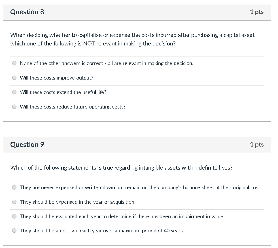Choose 'Will these costs extend the useful life?'
This screenshot has width=278, height=248.
14,92
